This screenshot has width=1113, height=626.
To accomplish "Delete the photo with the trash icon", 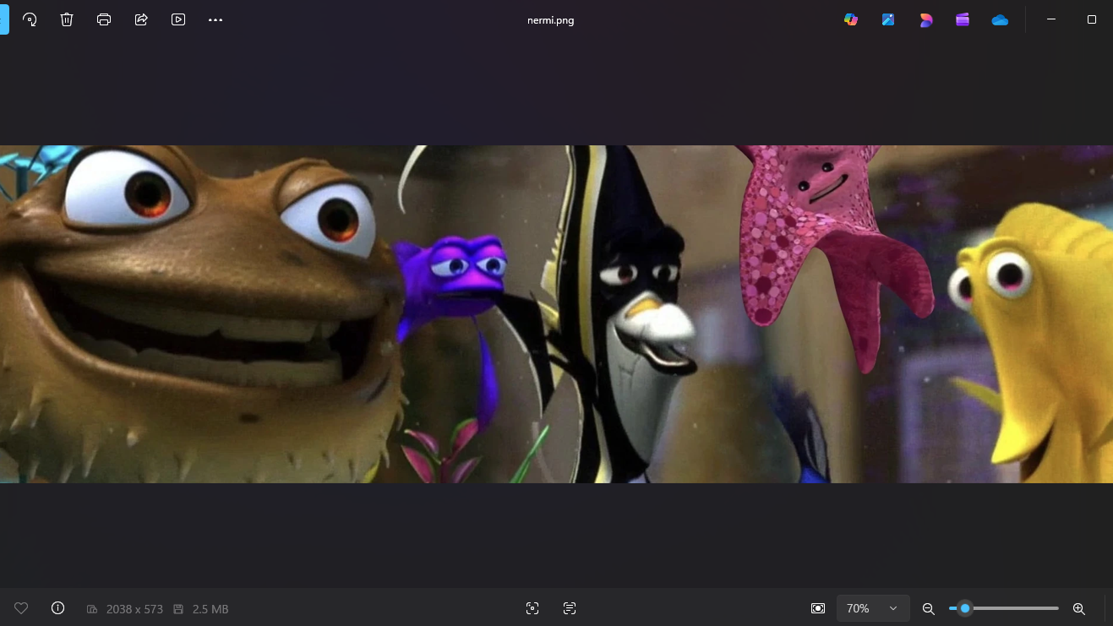I will click(x=67, y=19).
